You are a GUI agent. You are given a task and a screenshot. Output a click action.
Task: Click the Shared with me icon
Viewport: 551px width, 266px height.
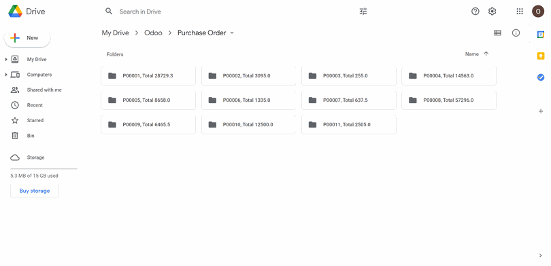pos(15,90)
